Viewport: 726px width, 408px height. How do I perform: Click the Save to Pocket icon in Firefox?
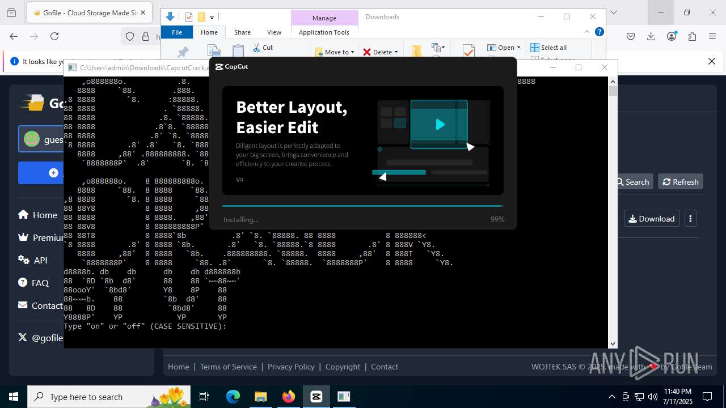pos(631,36)
